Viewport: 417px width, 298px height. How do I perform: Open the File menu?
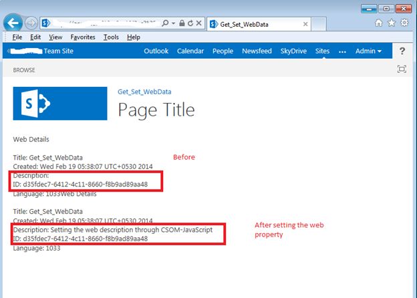pyautogui.click(x=17, y=37)
